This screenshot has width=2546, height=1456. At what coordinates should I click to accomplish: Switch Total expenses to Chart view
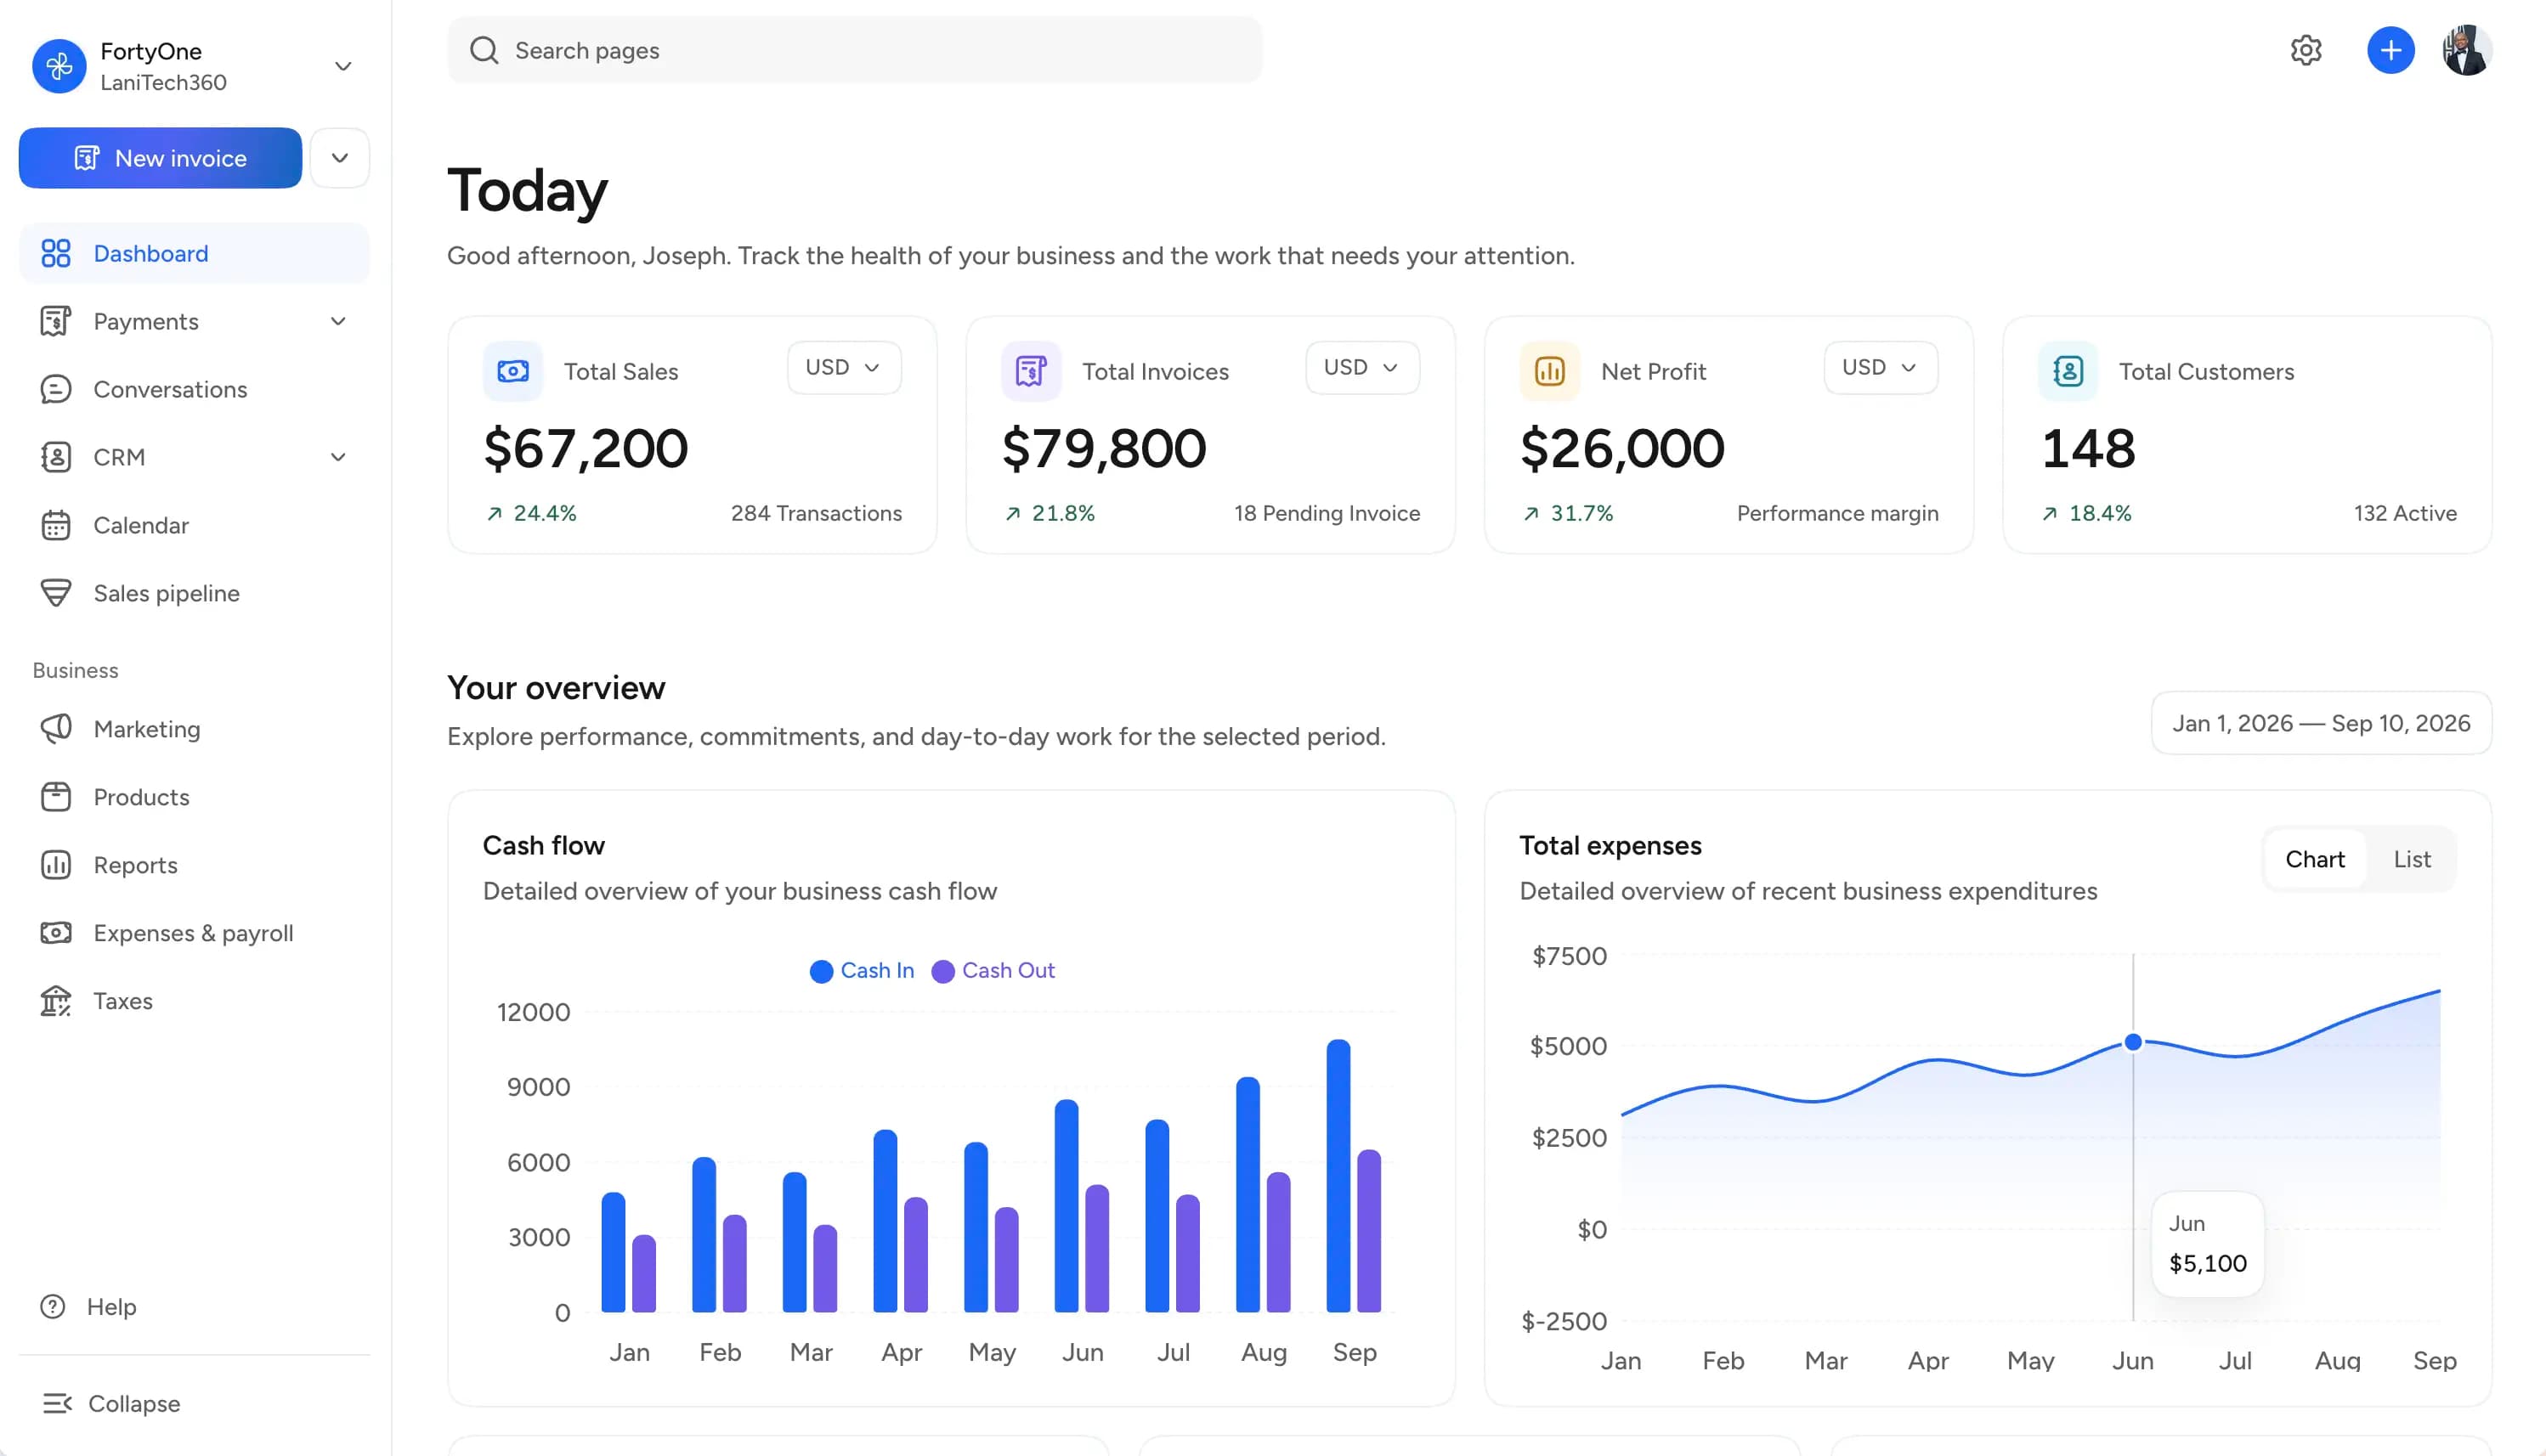[2314, 859]
